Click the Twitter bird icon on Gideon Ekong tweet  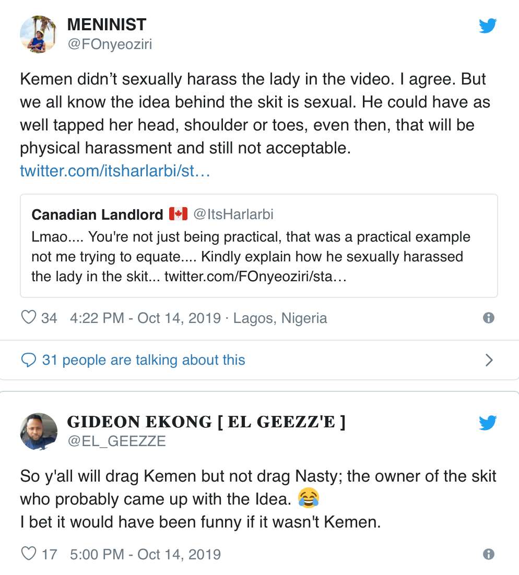(488, 423)
